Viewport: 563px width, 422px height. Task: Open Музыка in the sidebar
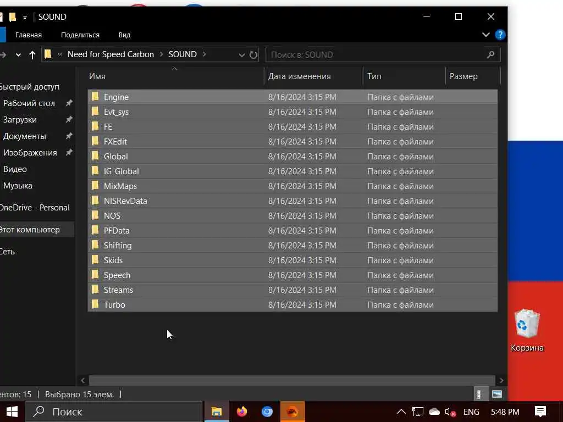pos(18,186)
